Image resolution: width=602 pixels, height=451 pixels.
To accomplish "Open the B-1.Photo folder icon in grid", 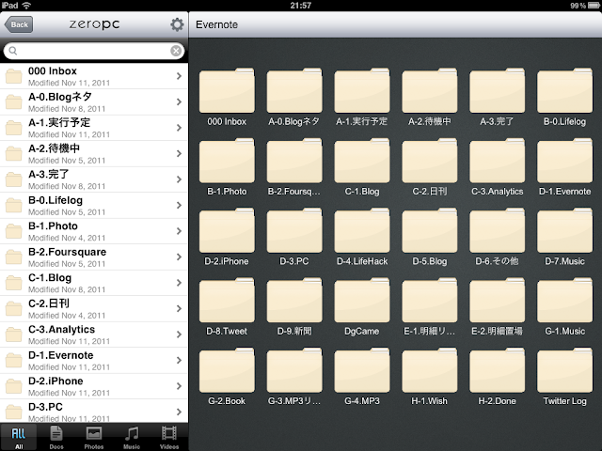I will 227,161.
